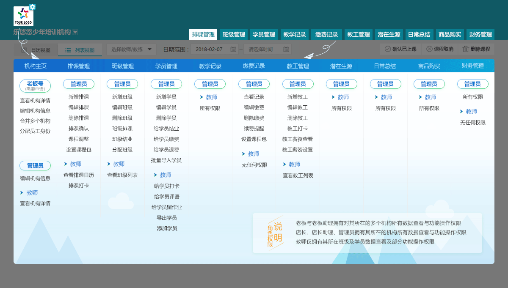Open calendar picker for end date field
Image resolution: width=508 pixels, height=288 pixels.
286,49
